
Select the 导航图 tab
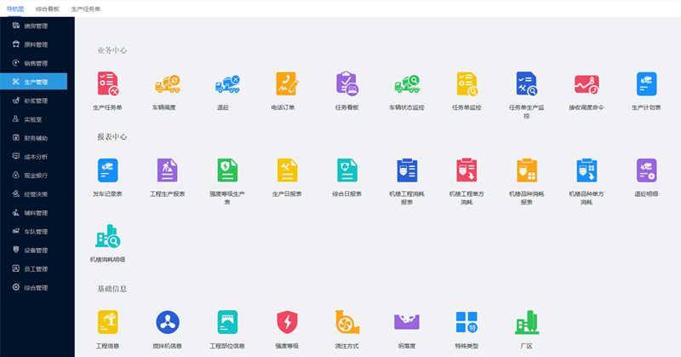15,8
